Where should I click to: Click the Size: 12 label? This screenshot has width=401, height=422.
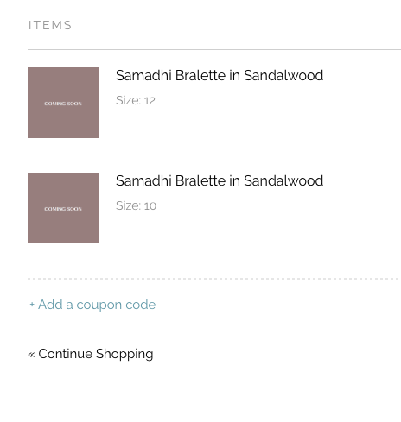tap(136, 101)
